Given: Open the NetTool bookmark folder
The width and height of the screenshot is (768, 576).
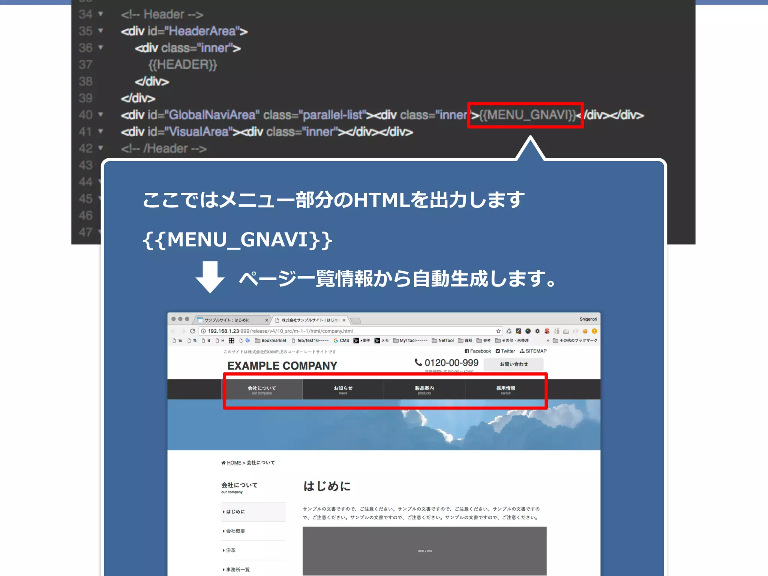Looking at the screenshot, I should [x=442, y=340].
